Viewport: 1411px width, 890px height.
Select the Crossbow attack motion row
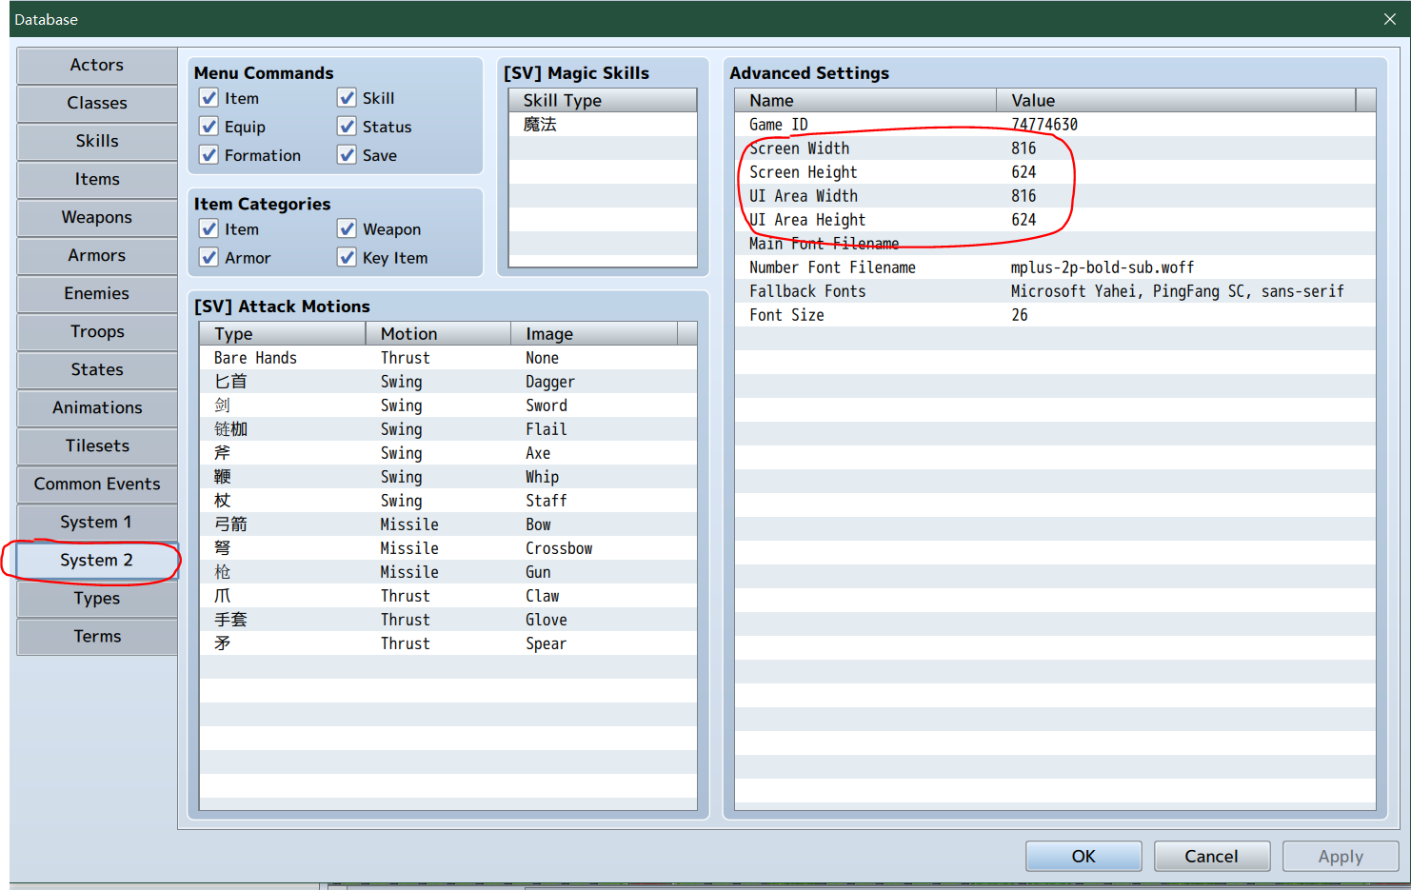pos(448,548)
